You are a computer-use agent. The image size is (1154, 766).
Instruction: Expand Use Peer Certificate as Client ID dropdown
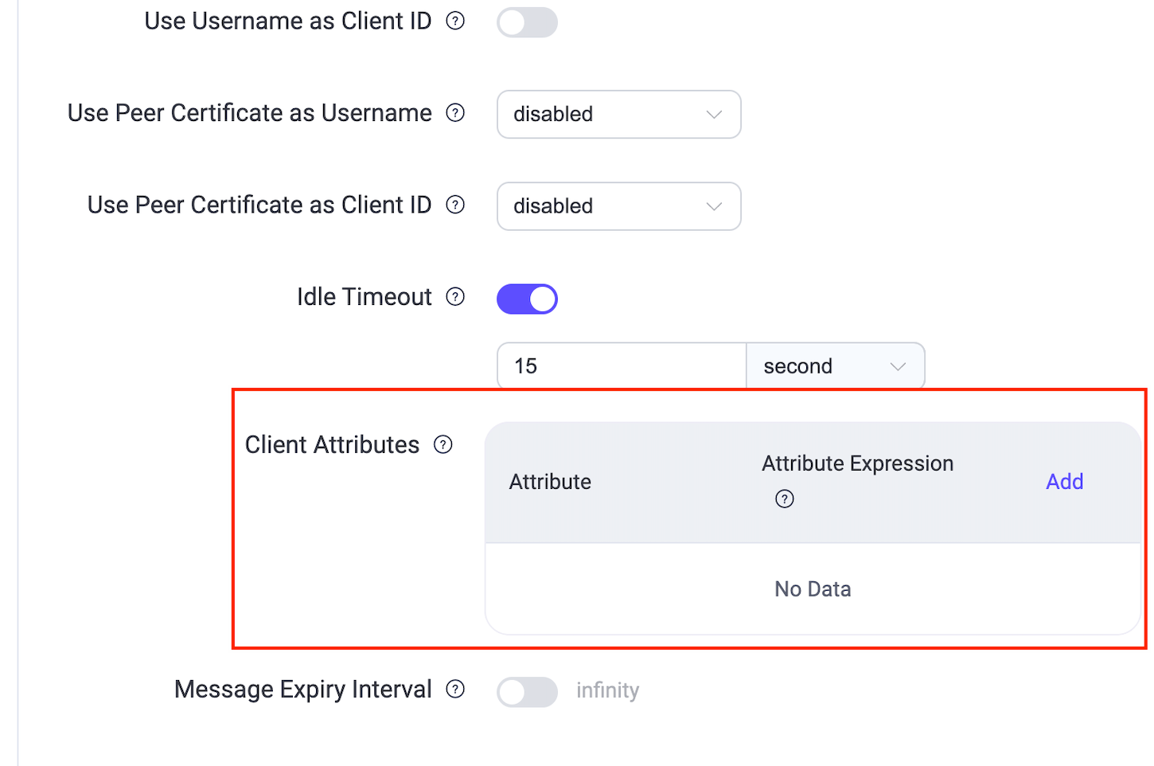618,206
